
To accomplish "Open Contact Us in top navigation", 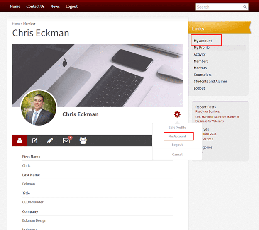I will (35, 7).
